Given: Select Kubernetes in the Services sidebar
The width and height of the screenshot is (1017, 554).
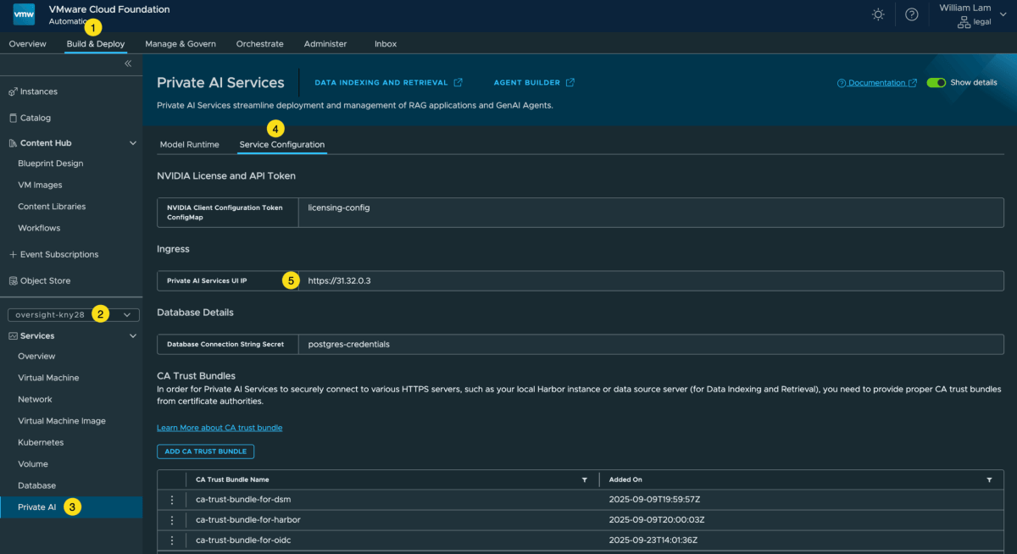Looking at the screenshot, I should 41,442.
